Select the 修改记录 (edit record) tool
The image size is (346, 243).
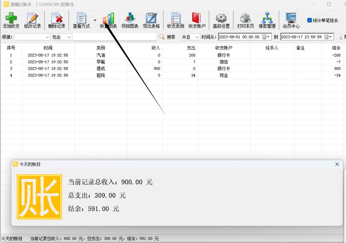point(33,20)
